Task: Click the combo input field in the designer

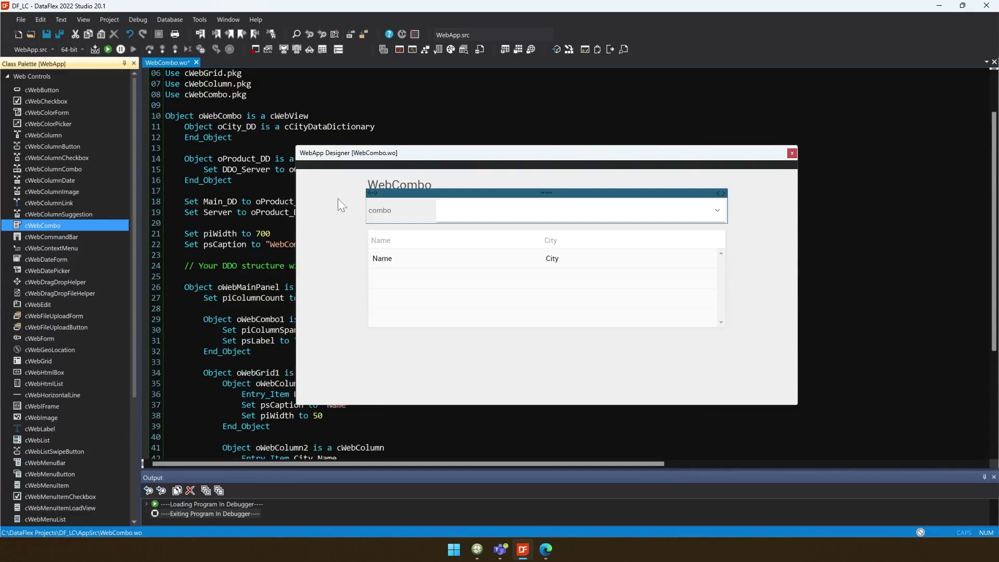Action: point(581,211)
